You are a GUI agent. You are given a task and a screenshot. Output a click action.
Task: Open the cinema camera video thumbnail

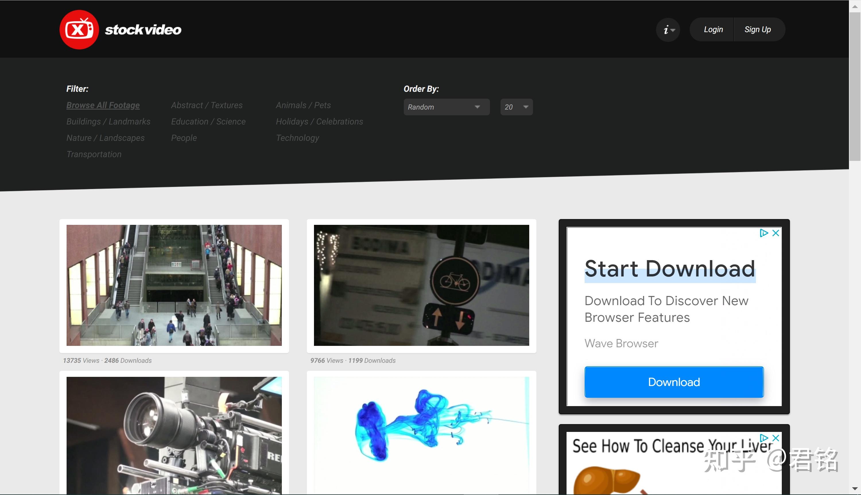point(174,435)
